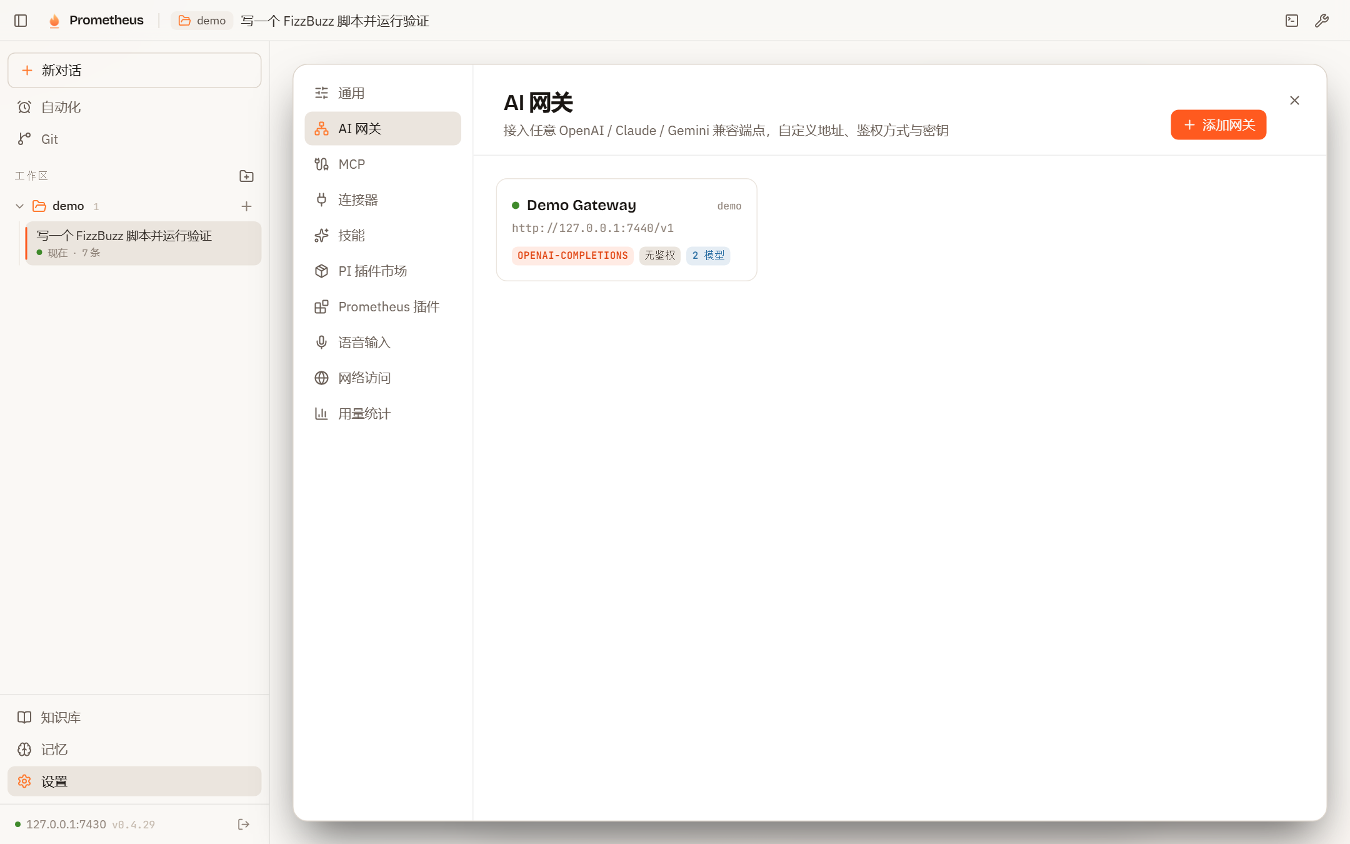Click the Prometheus flame logo
1350x844 pixels.
point(54,21)
